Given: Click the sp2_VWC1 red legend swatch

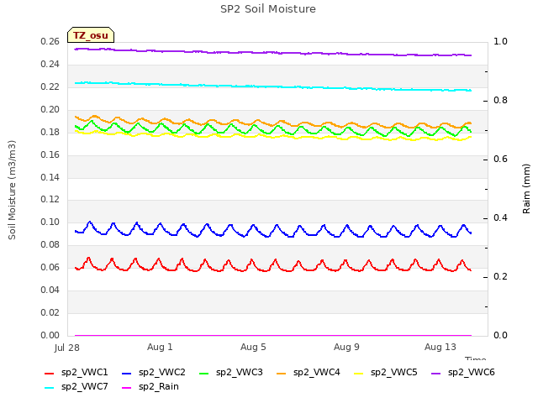Looking at the screenshot, I should point(50,373).
